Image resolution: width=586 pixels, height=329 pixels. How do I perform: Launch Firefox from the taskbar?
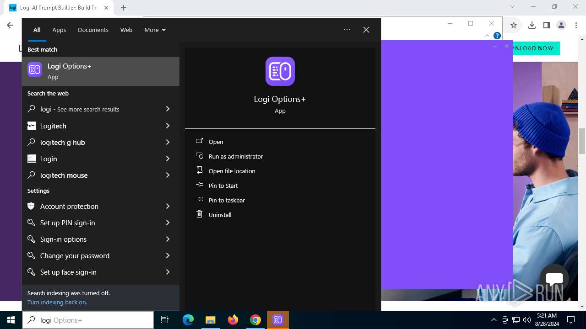233,320
